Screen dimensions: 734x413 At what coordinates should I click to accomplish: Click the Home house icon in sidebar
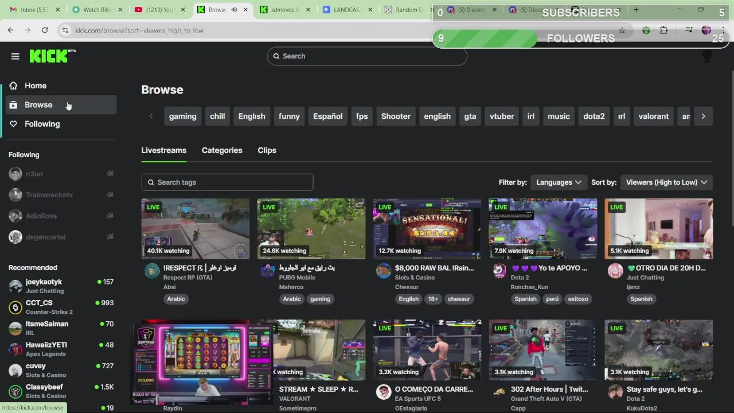pos(13,85)
